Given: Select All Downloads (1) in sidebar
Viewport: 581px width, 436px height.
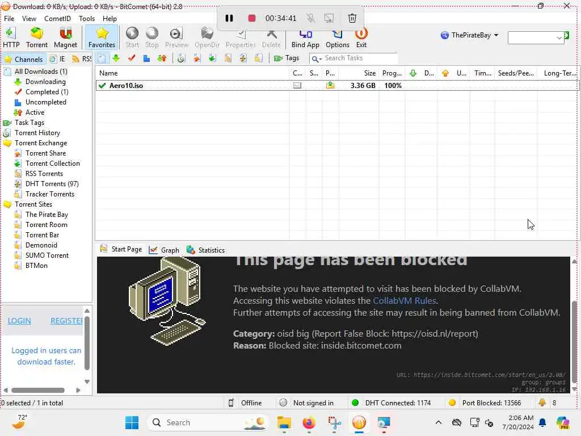Looking at the screenshot, I should (41, 72).
